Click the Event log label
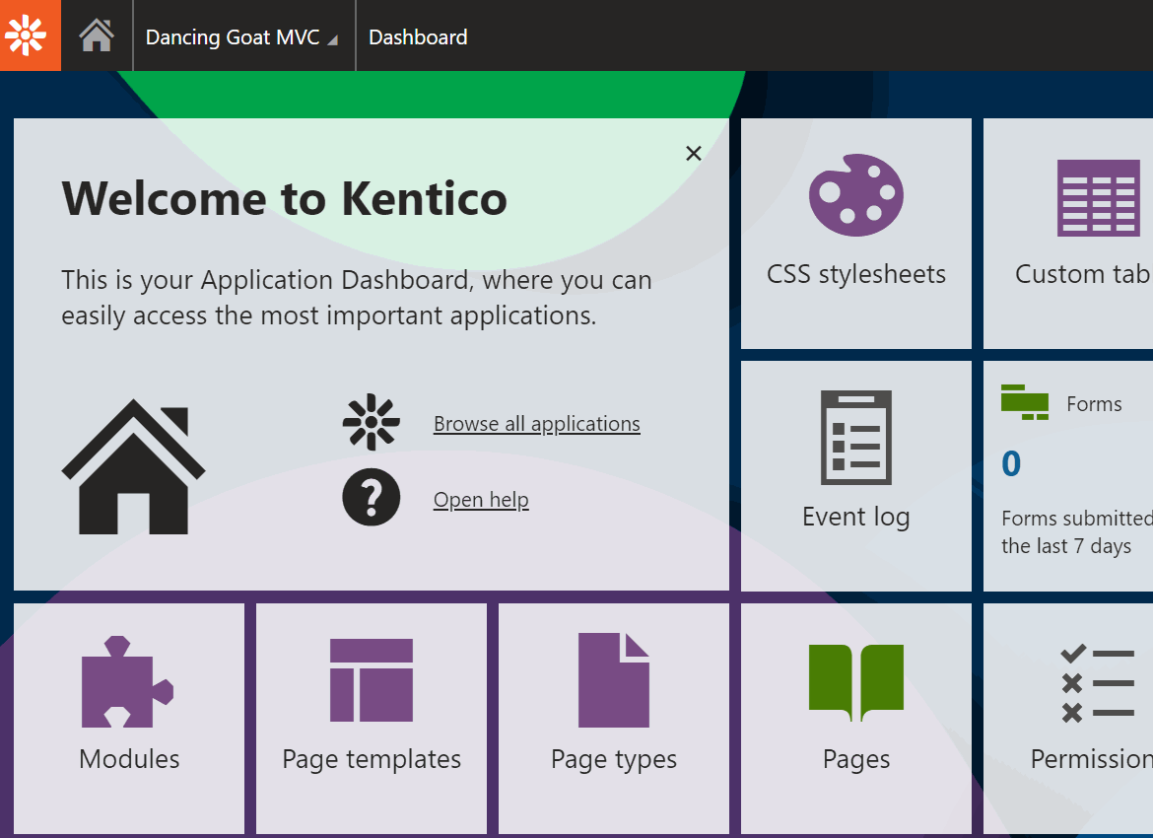 tap(856, 518)
